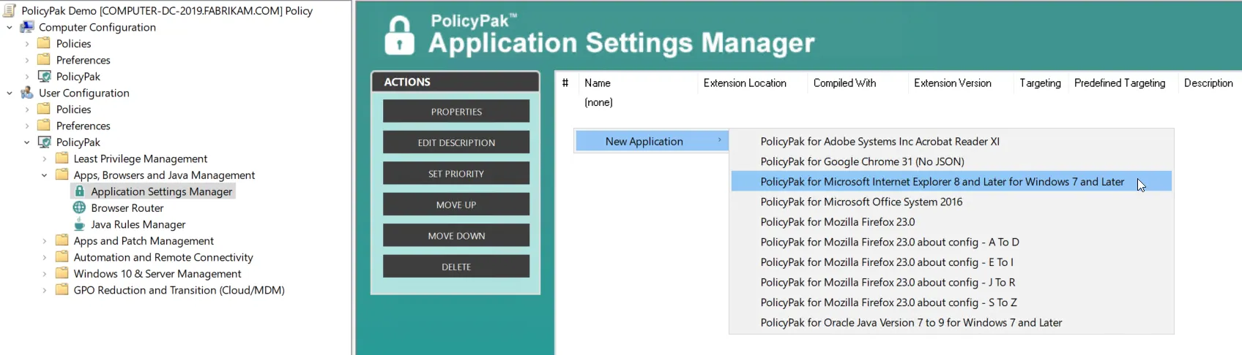This screenshot has height=355, width=1242.
Task: Expand Automation and Remote Connectivity node
Action: [x=45, y=257]
